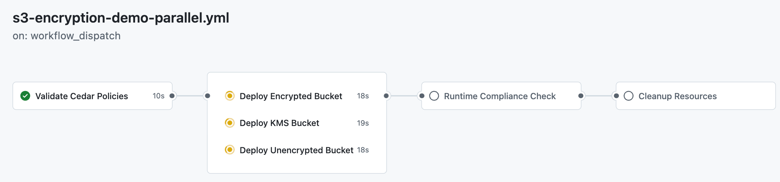Click Runtime Compliance Check pending circle icon
Image resolution: width=780 pixels, height=182 pixels.
(434, 96)
